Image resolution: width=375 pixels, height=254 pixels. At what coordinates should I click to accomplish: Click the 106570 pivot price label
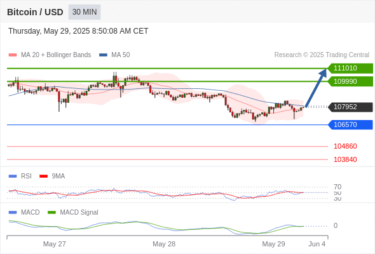click(x=350, y=124)
